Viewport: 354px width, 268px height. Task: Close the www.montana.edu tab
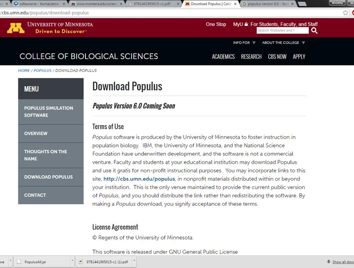[x=121, y=4]
